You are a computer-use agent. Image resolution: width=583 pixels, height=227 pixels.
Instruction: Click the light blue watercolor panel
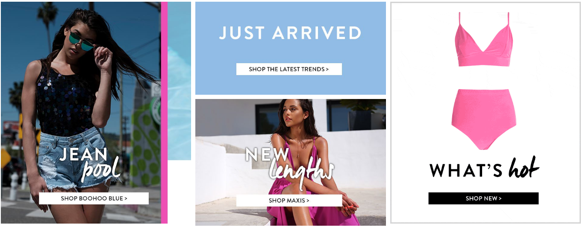pos(179,81)
